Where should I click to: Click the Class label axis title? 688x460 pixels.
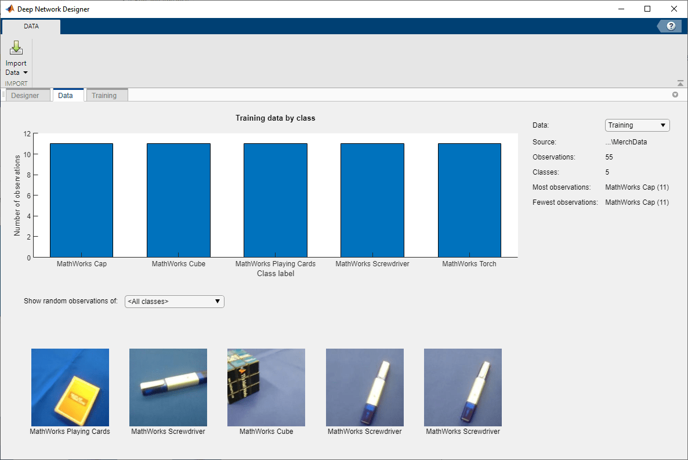[x=276, y=273]
